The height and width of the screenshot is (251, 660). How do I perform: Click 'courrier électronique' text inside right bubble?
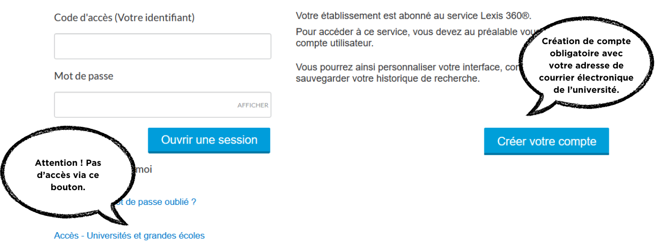click(586, 78)
